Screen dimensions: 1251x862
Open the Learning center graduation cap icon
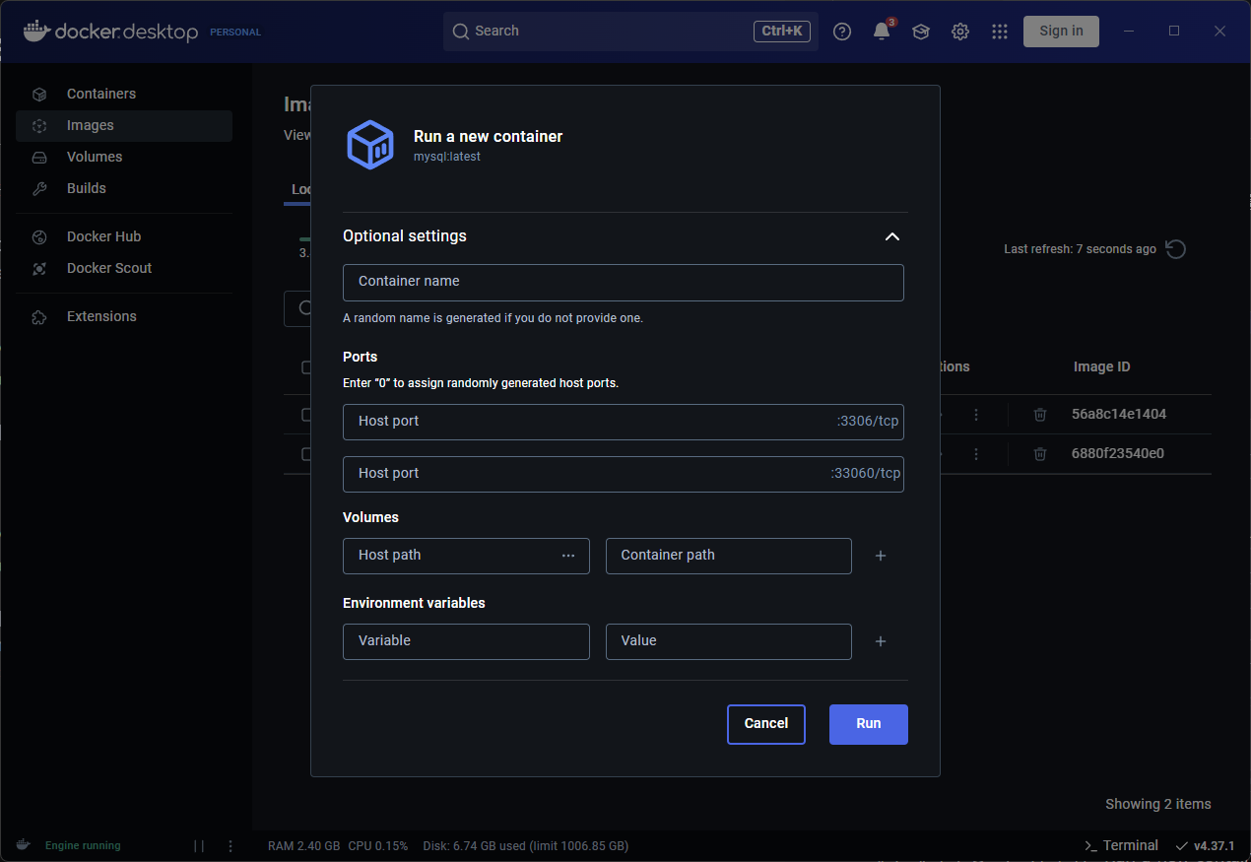(921, 32)
